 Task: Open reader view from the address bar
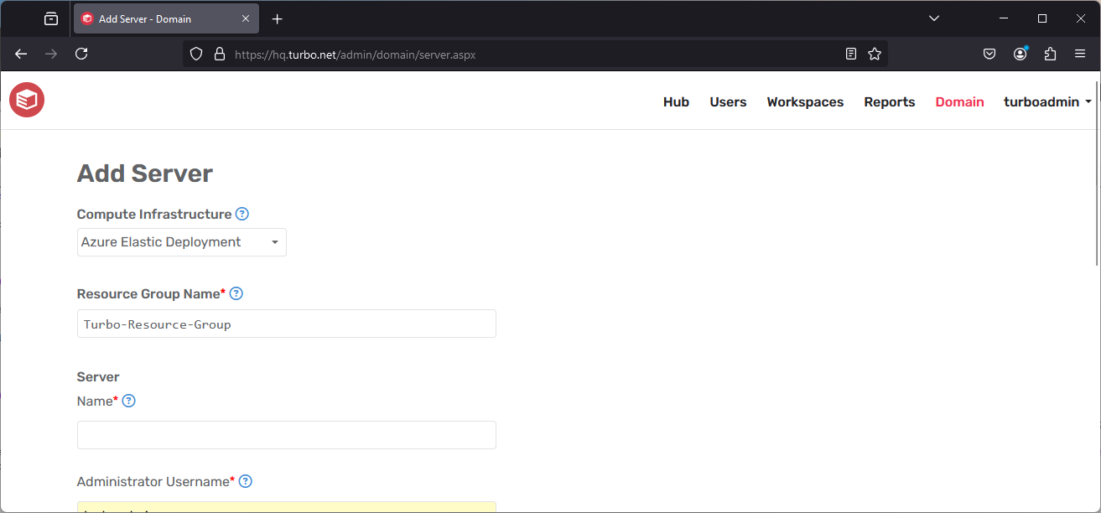pos(850,53)
